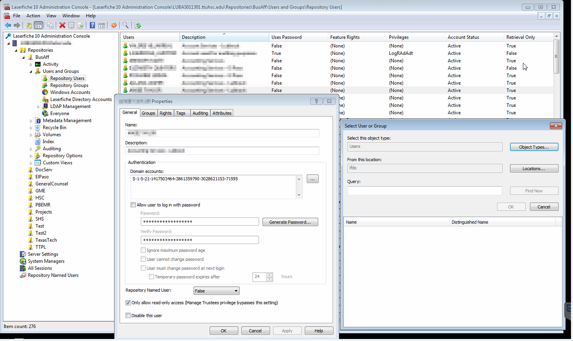Viewport: 573px width, 341px height.
Task: Click the blue back arrow in toolbar
Action: pos(8,25)
